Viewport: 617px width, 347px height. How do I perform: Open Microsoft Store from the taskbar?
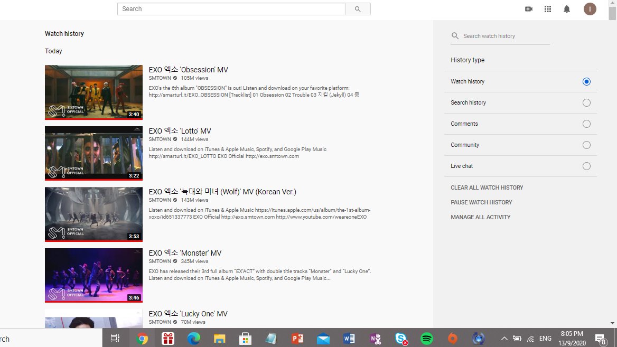click(x=246, y=339)
